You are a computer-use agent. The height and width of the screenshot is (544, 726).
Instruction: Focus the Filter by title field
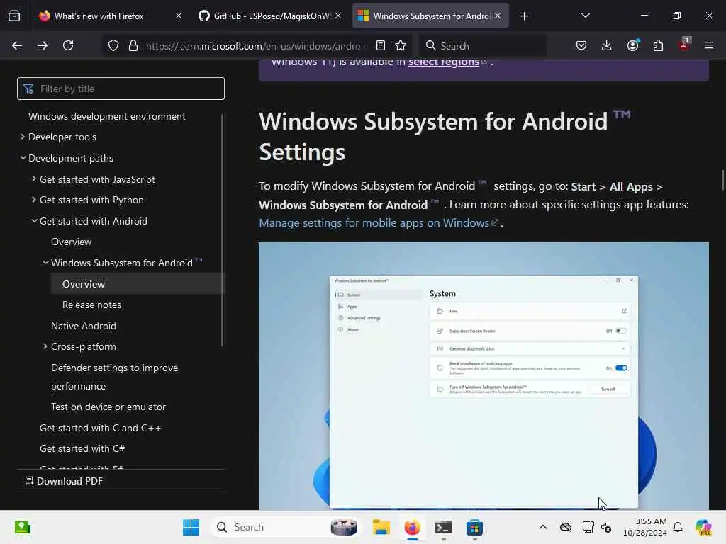(121, 89)
